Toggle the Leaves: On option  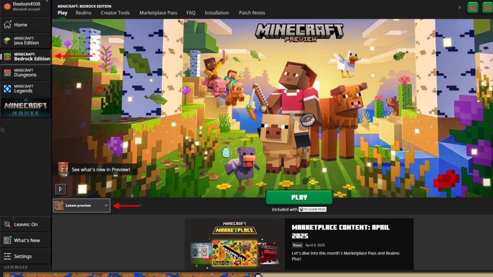pos(26,224)
